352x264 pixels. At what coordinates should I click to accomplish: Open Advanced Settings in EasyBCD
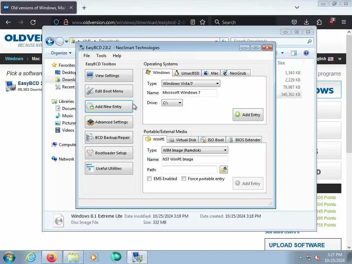[109, 122]
